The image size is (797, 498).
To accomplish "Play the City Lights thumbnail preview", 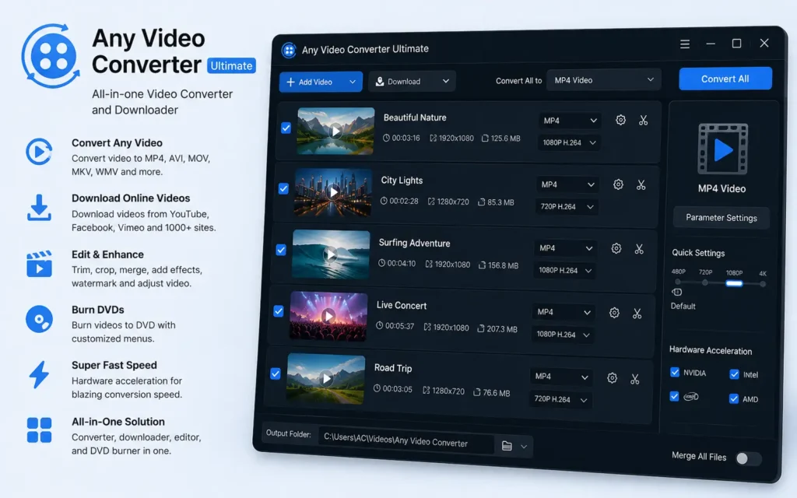I will (x=333, y=192).
